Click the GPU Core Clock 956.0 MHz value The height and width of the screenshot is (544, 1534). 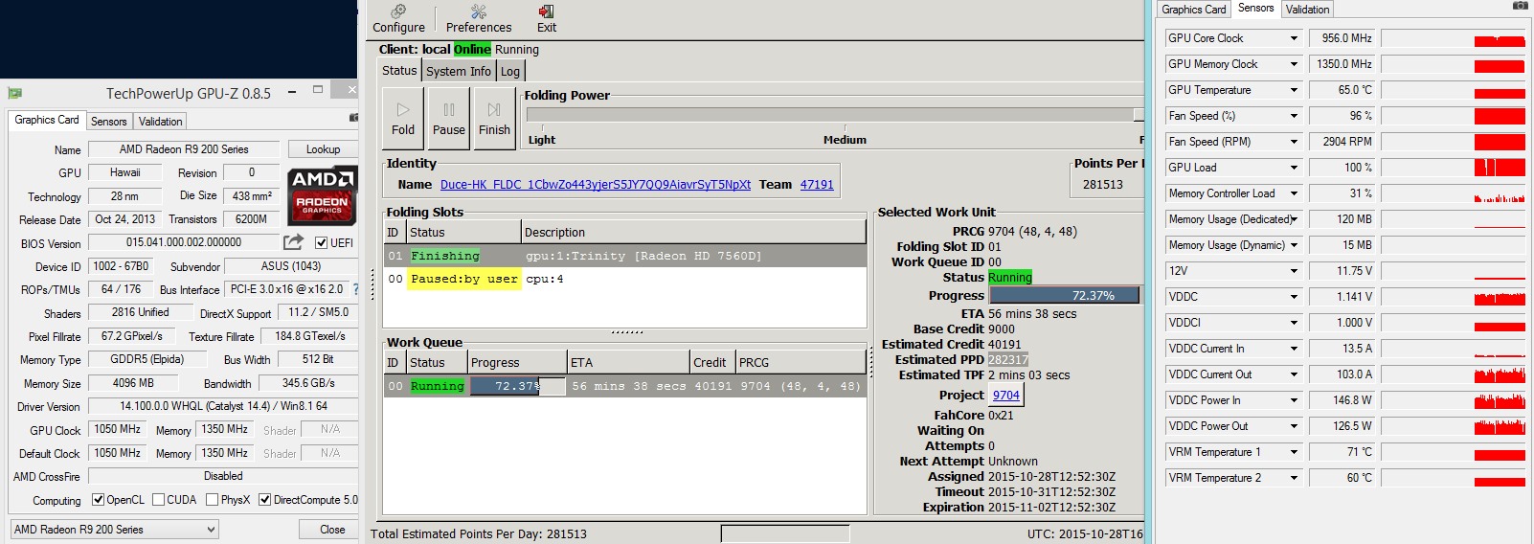pyautogui.click(x=1341, y=38)
